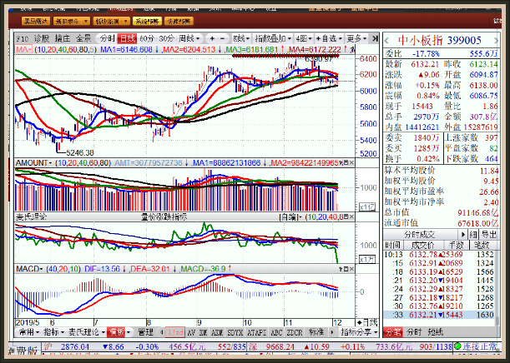This screenshot has height=363, width=510.
Task: Open the 指标 dropdown in bottom bar
Action: click(x=53, y=332)
